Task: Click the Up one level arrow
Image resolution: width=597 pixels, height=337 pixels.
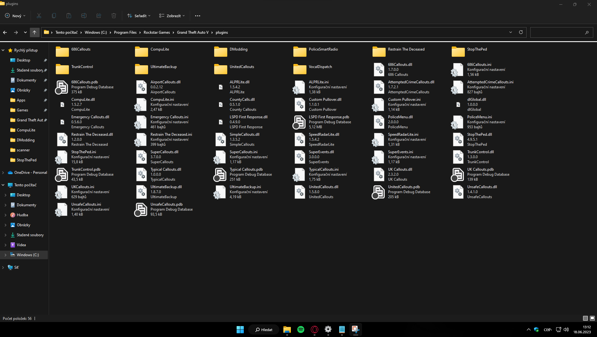Action: (34, 32)
